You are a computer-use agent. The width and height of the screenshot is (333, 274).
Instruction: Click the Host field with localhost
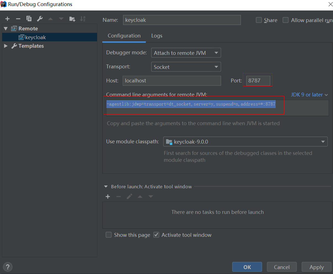tap(172, 80)
